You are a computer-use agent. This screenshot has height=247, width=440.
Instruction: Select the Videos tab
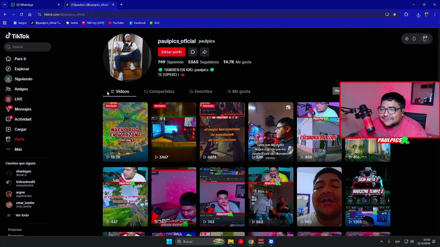pyautogui.click(x=120, y=92)
